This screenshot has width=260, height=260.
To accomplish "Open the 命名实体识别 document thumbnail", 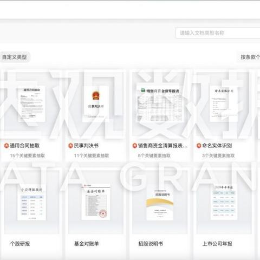I will tap(224, 104).
